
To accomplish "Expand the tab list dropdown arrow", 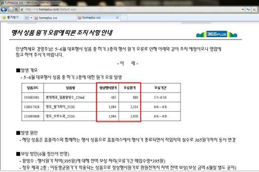I will pos(31,18).
